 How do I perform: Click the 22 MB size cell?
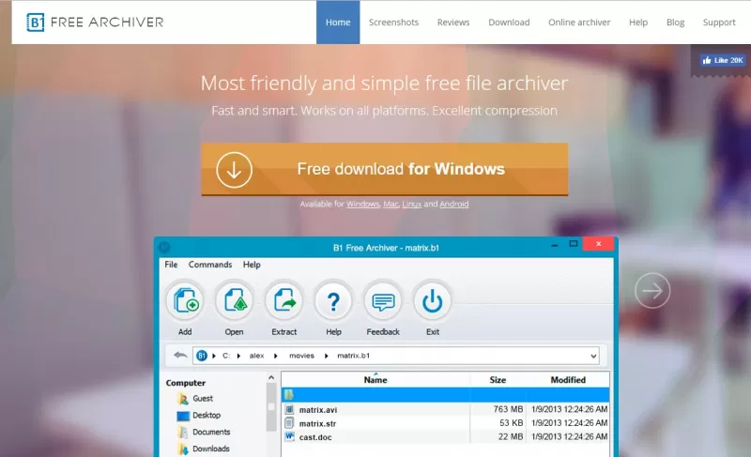[511, 437]
